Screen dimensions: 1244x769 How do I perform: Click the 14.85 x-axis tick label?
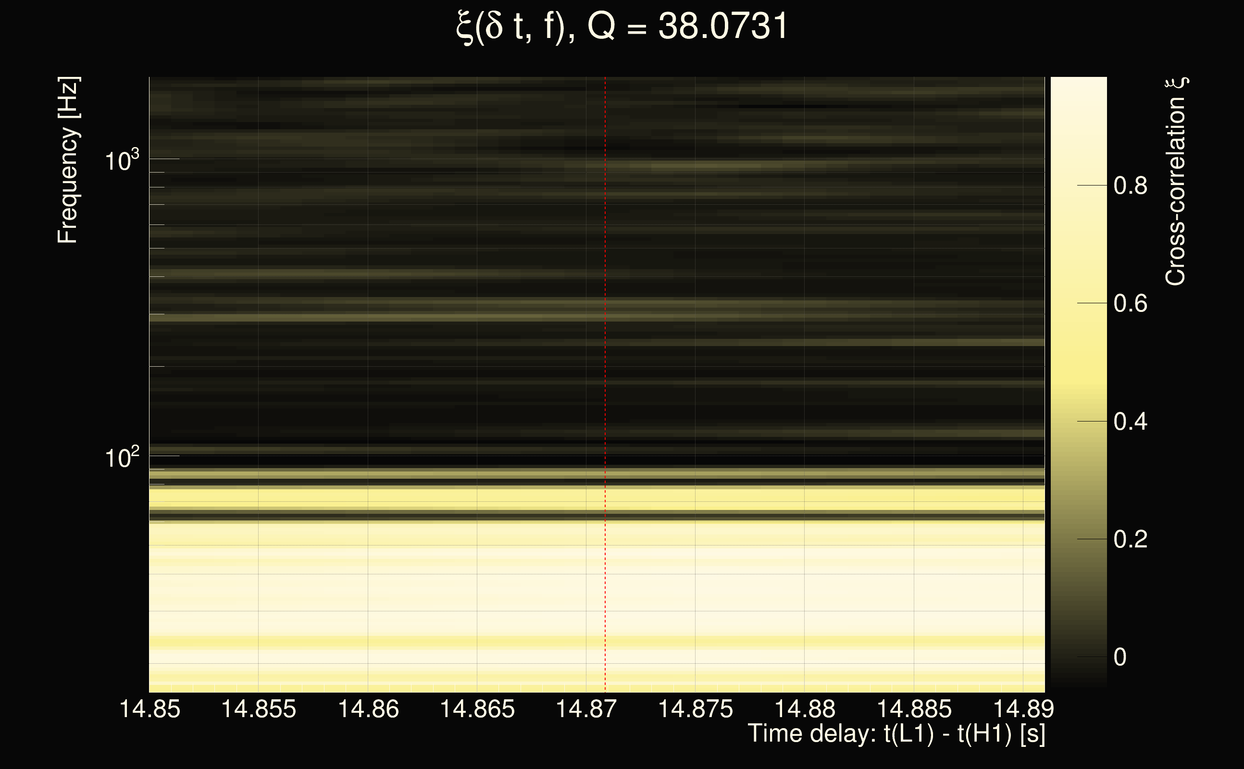pos(149,709)
